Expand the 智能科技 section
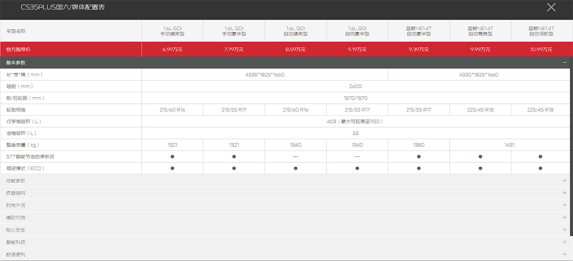This screenshot has width=573, height=261. [x=564, y=242]
